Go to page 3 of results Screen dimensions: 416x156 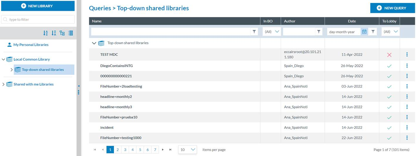point(125,150)
